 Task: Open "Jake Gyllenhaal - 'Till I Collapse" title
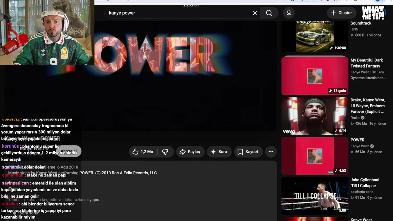[x=366, y=183]
